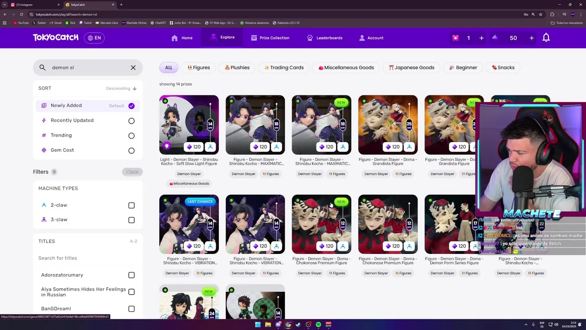Check the 2-claw machine type
The image size is (586, 330).
coord(131,205)
